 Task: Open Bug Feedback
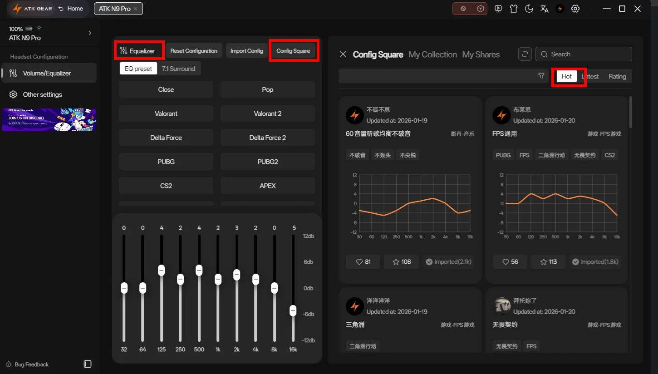(x=27, y=364)
